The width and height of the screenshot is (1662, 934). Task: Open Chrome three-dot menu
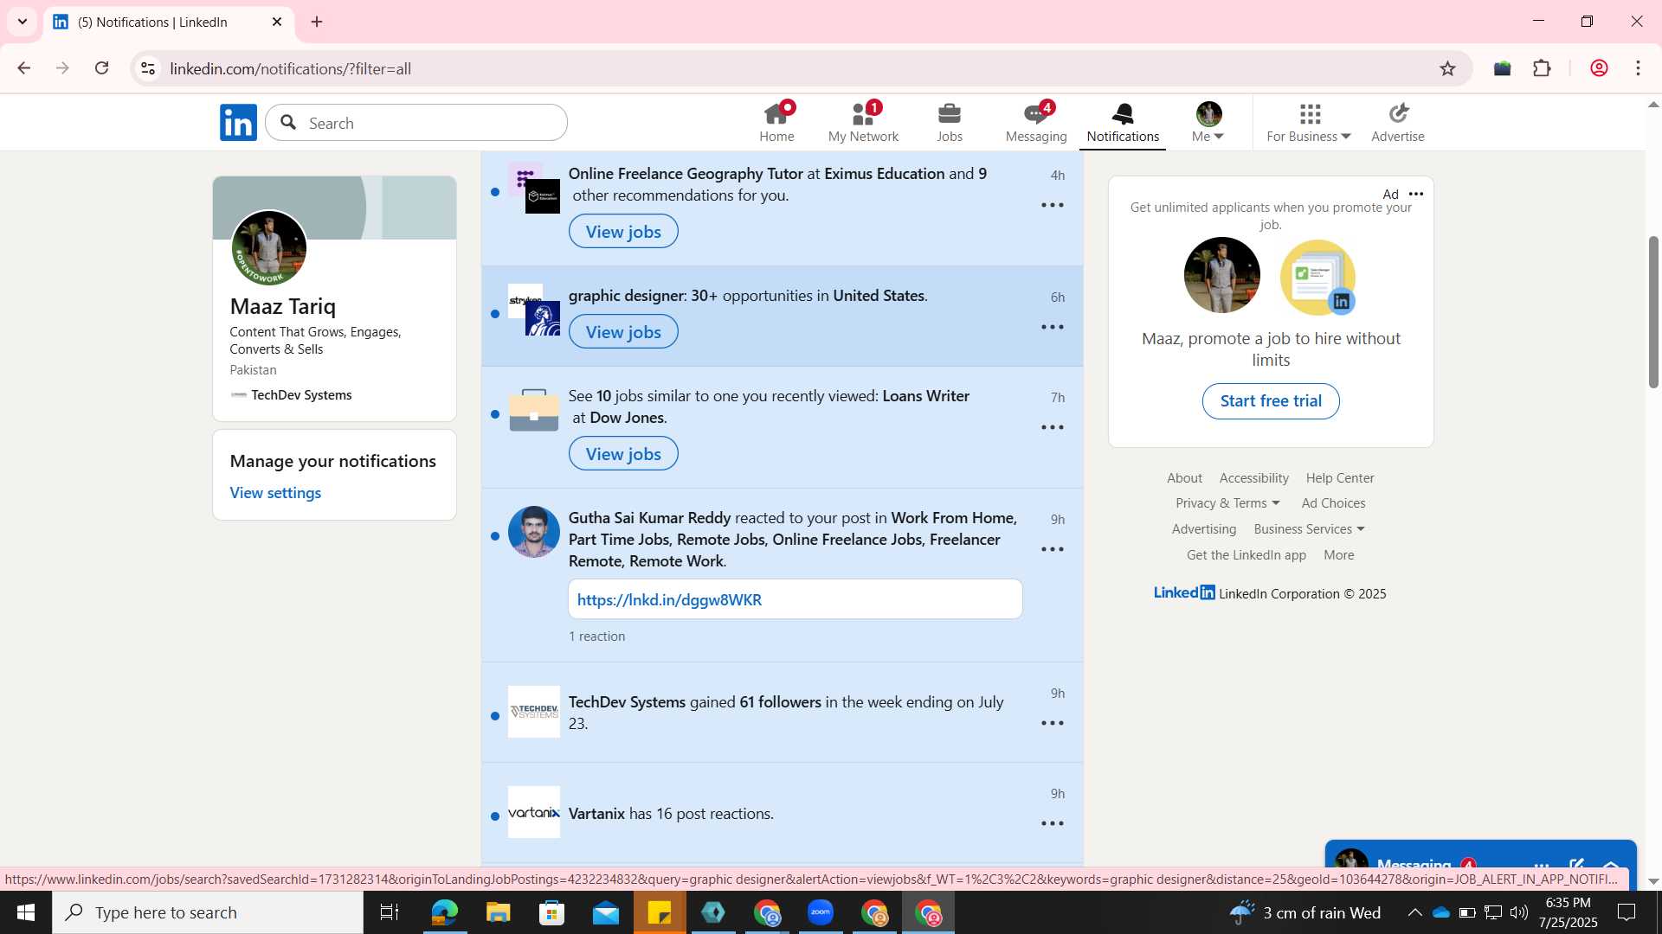[1639, 68]
